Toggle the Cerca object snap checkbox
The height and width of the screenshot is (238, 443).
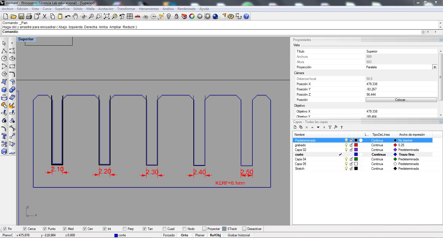pyautogui.click(x=25, y=229)
